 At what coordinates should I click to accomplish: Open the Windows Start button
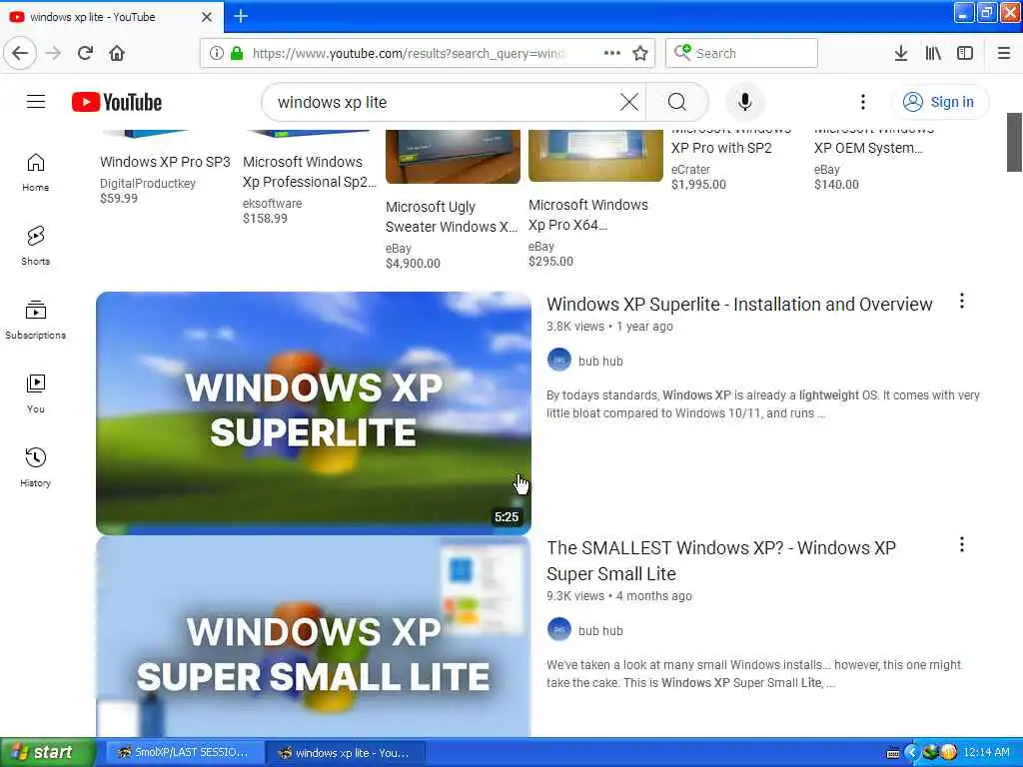(47, 753)
